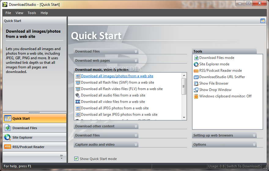The width and height of the screenshot is (269, 171).
Task: Expand the lower Download Files section chevron
Action: tap(136, 136)
